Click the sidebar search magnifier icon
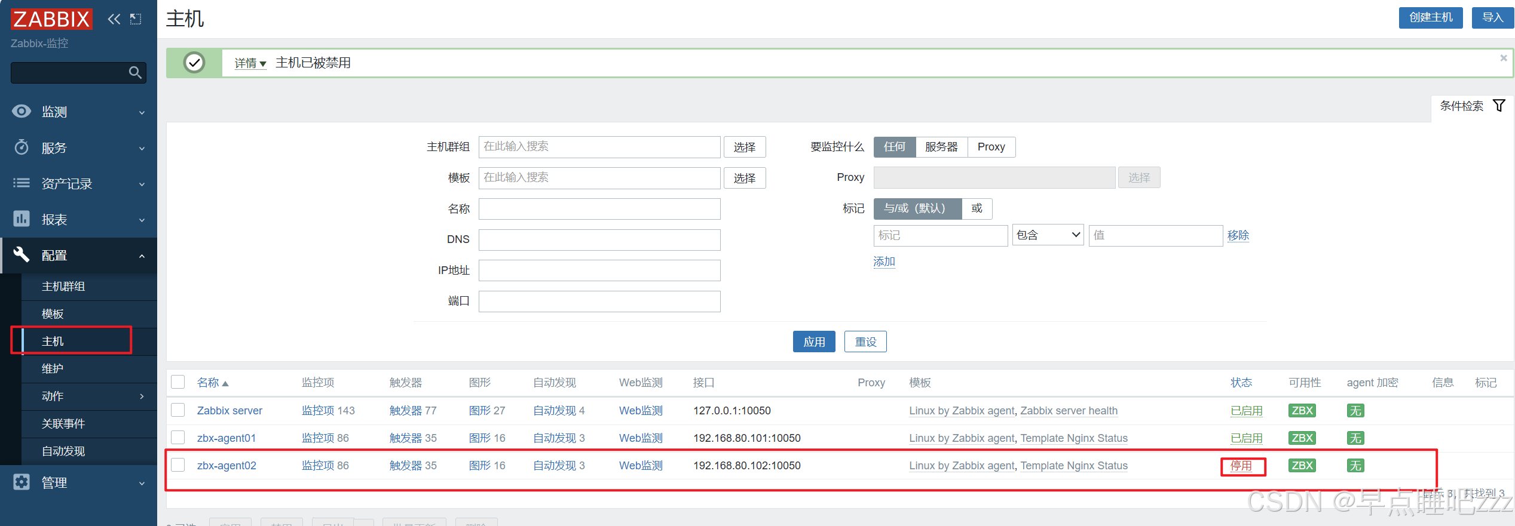This screenshot has width=1515, height=526. click(x=135, y=73)
